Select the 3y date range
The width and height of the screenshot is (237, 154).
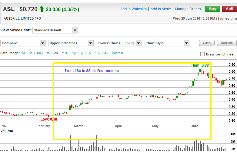pyautogui.click(x=82, y=53)
